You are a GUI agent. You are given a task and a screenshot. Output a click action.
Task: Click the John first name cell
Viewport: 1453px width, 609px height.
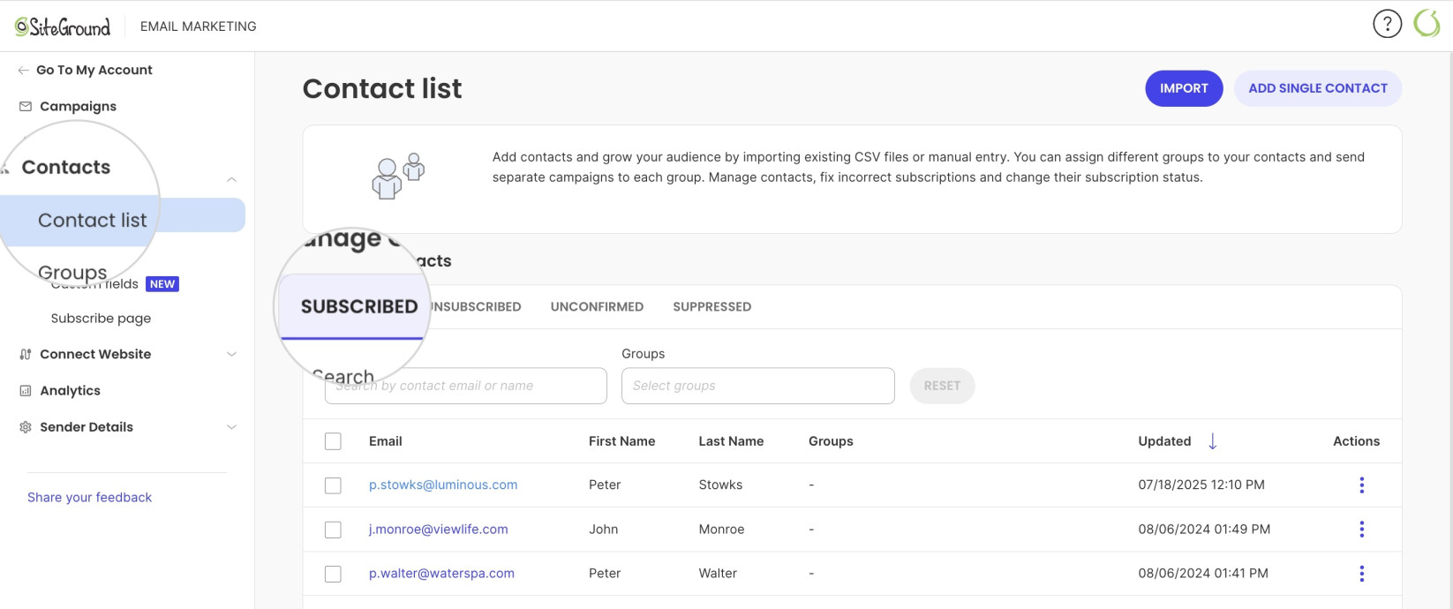click(x=603, y=529)
